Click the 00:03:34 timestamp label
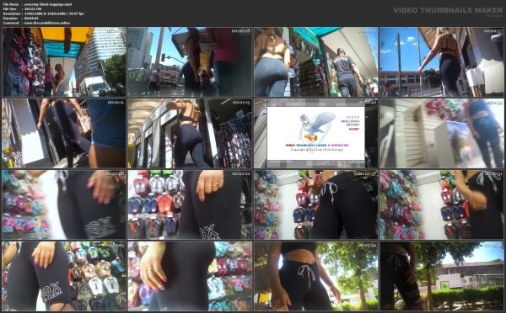 coord(367,245)
